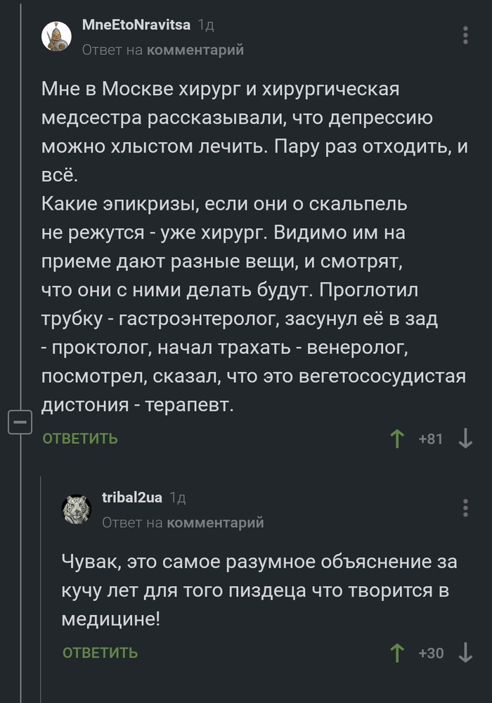Follow the комментарий link under tribal2ua
Image resolution: width=492 pixels, height=703 pixels.
click(x=215, y=522)
